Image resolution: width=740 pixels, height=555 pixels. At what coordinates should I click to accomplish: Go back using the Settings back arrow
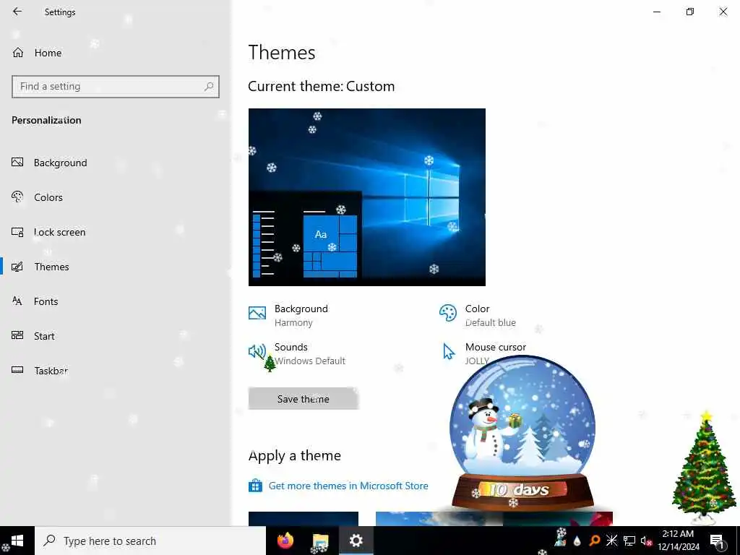pos(17,12)
